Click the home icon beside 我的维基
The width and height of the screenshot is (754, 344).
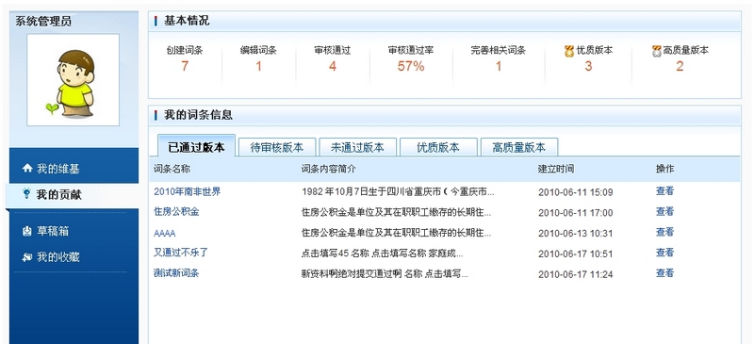[27, 169]
